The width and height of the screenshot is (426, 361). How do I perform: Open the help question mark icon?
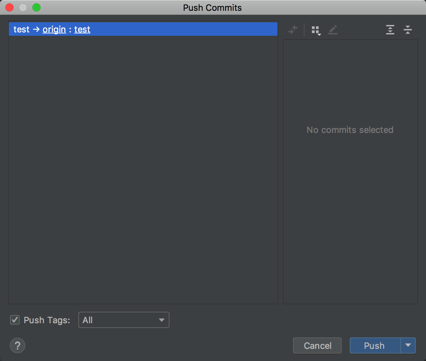pos(18,345)
